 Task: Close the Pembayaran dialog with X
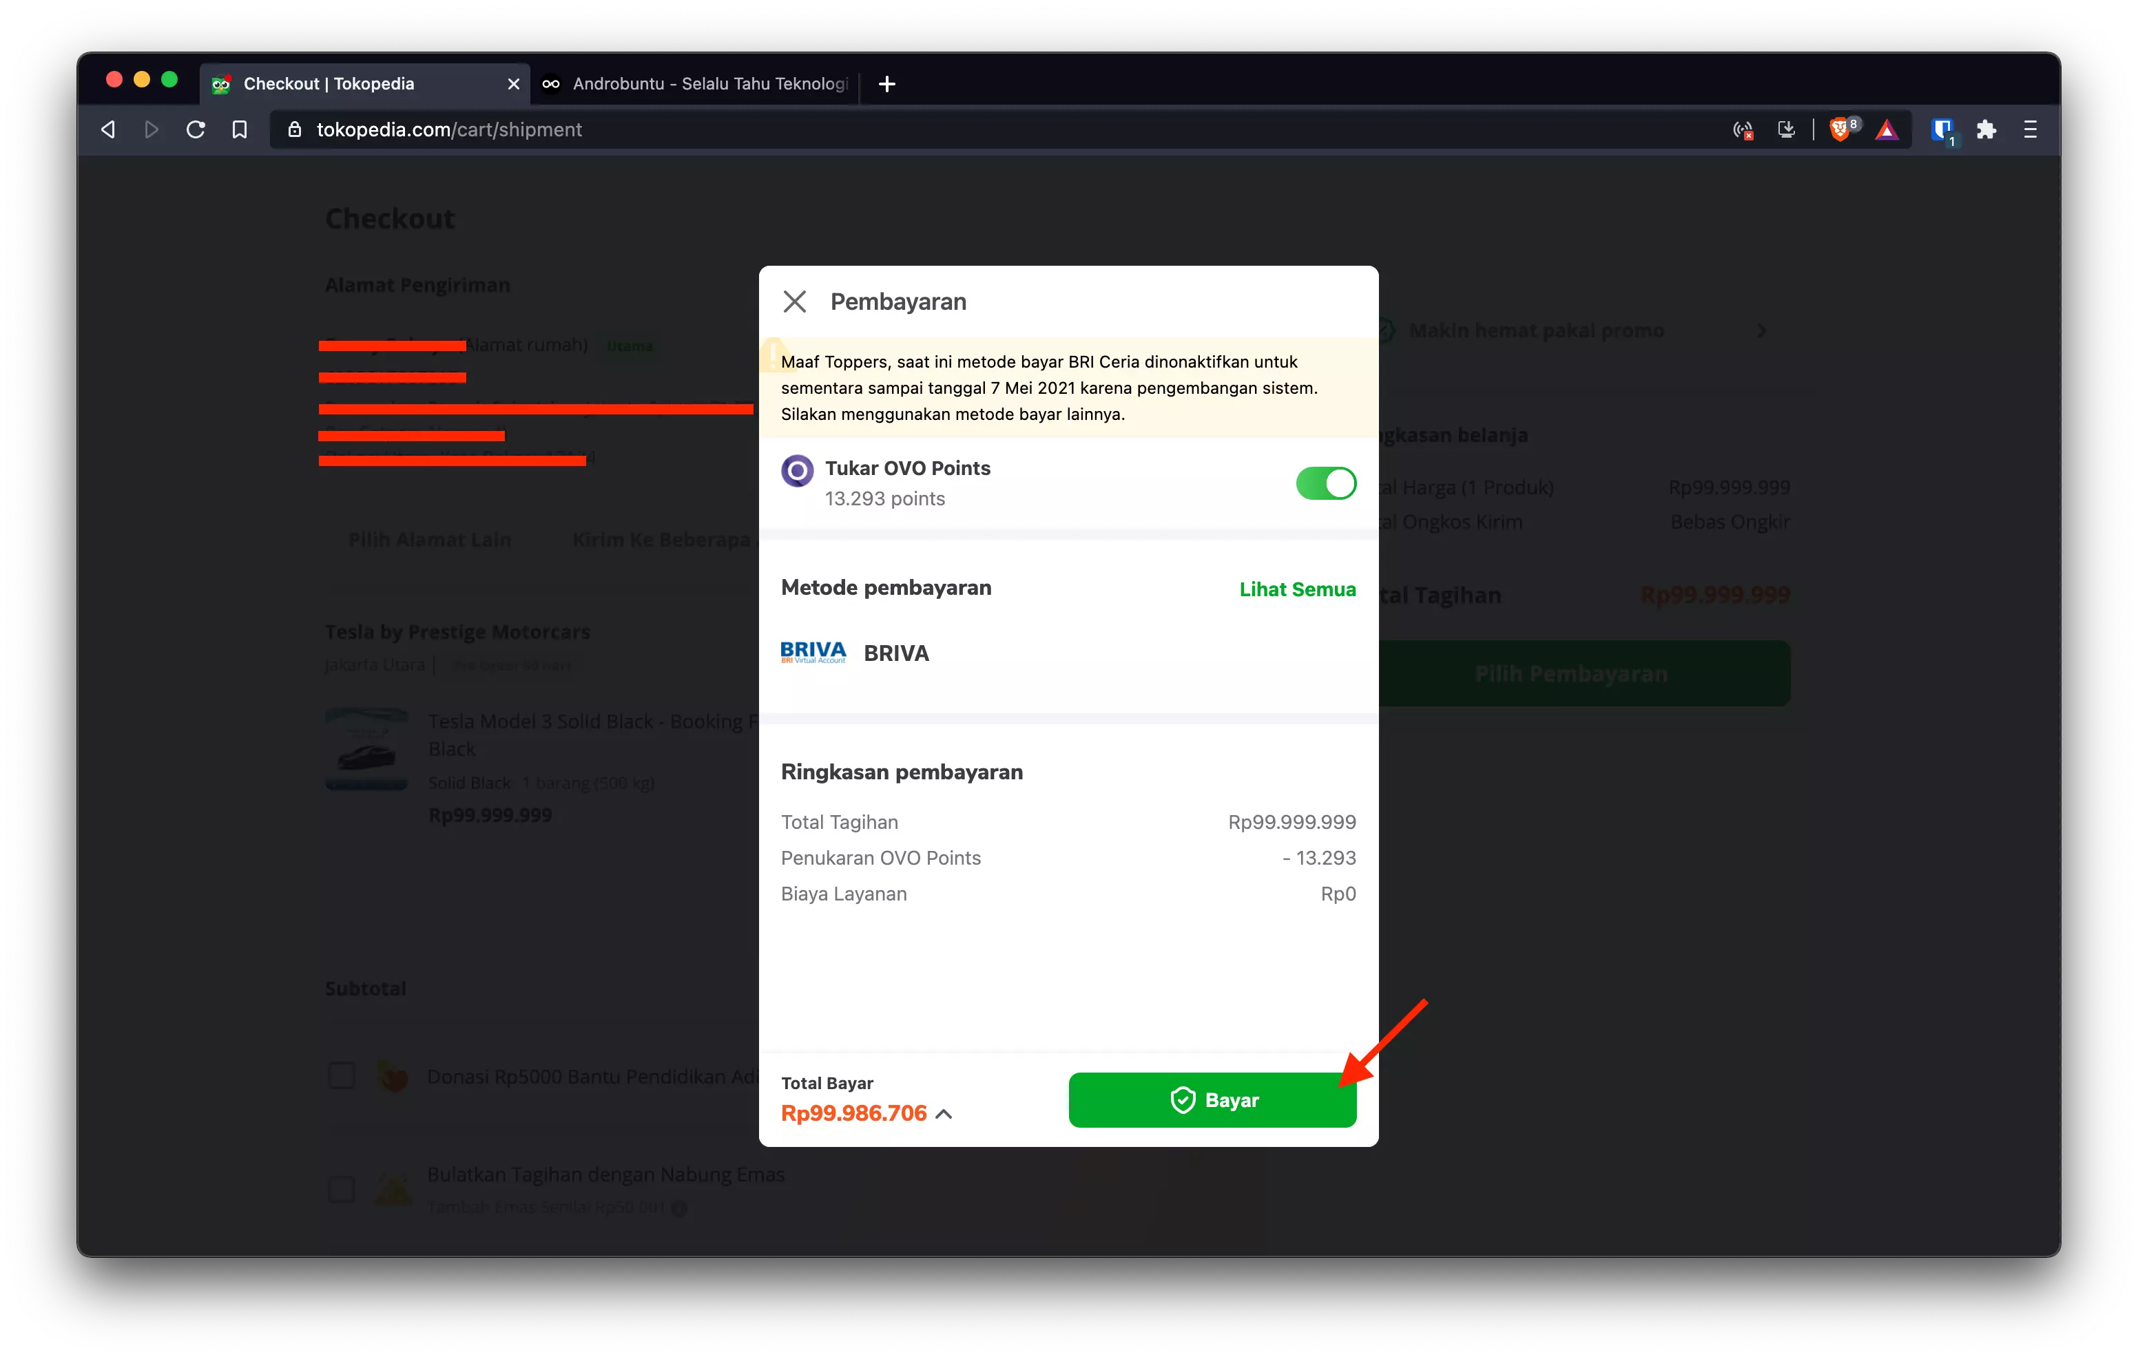click(x=795, y=302)
